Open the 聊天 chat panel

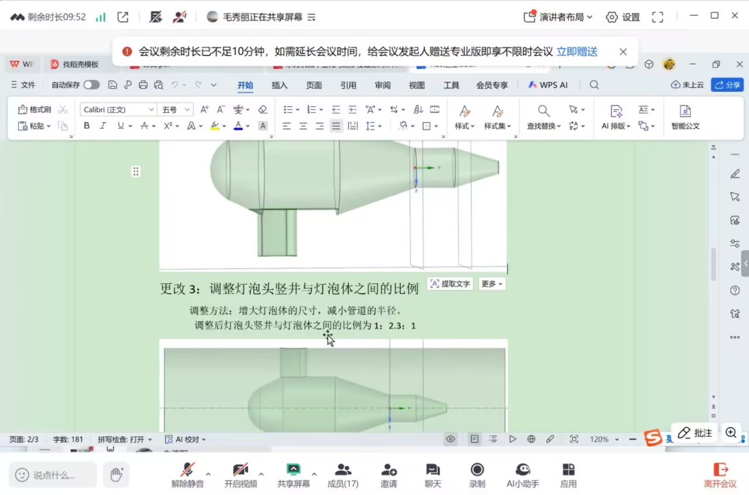click(433, 475)
